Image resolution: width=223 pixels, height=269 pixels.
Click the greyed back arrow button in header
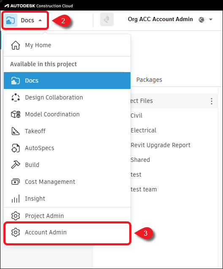click(107, 19)
